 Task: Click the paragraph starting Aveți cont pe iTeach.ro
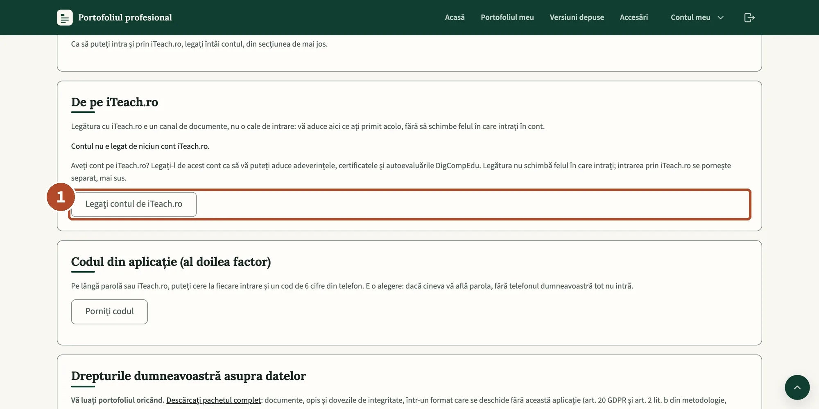[401, 172]
